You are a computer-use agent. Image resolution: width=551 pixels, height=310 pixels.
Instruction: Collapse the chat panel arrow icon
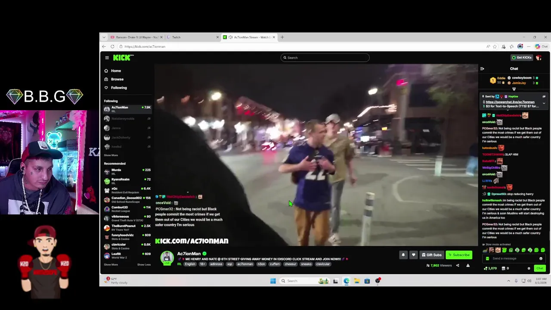pos(482,68)
